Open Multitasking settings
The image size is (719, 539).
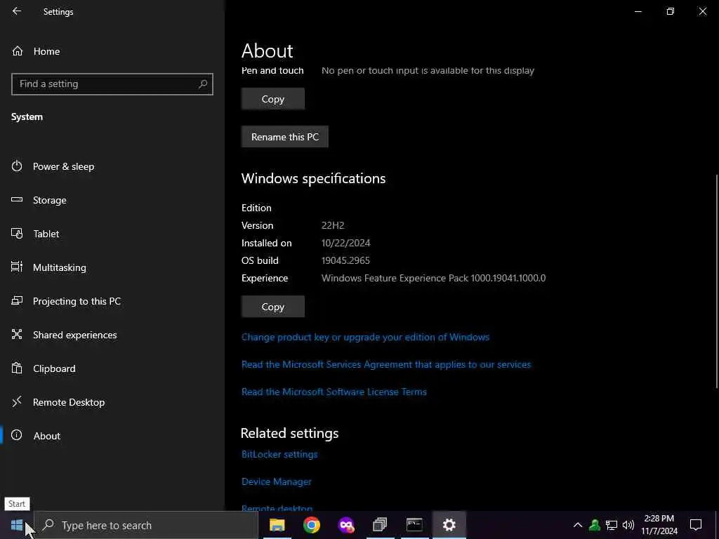pos(59,267)
